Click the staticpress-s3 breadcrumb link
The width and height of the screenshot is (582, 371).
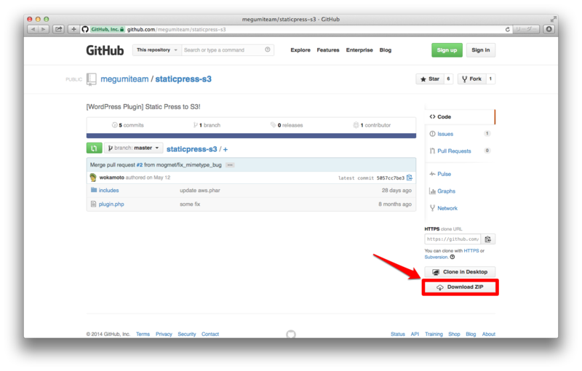click(x=192, y=149)
